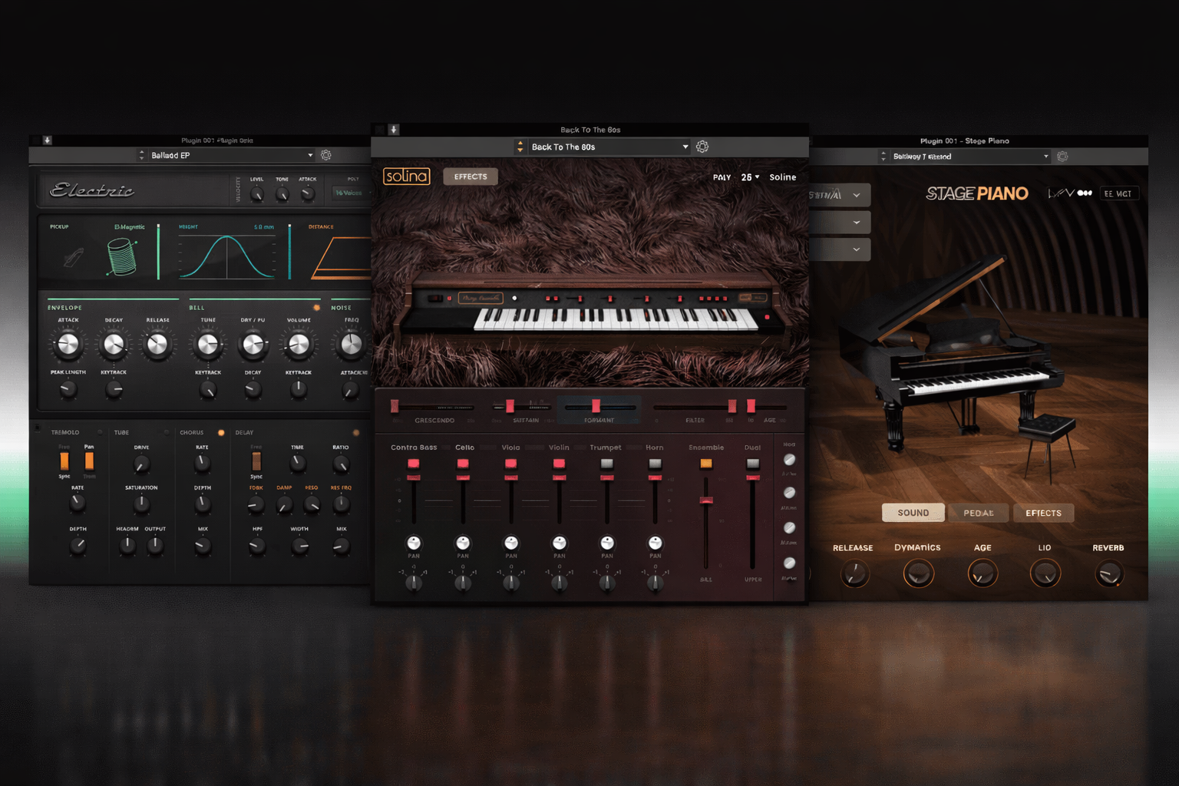Click the Solina logo badge

click(x=406, y=176)
